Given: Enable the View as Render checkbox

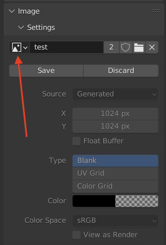Looking at the screenshot, I should 76,235.
